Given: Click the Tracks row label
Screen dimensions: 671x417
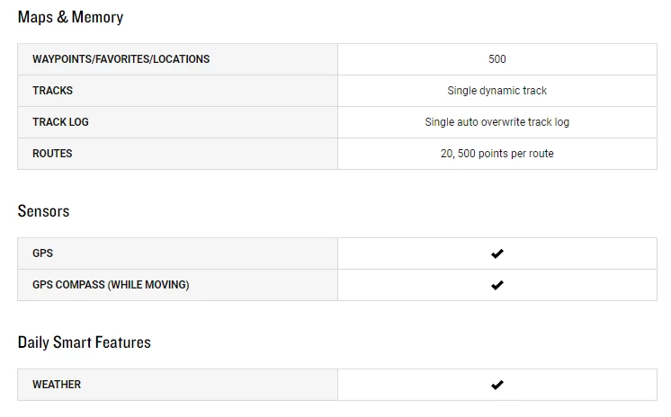Looking at the screenshot, I should click(52, 91).
